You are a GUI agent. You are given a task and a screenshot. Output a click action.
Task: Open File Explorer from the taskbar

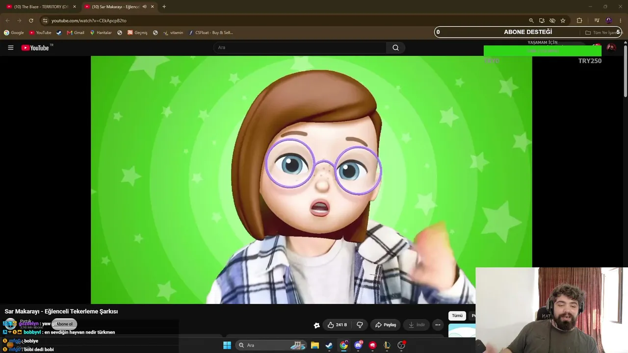point(314,345)
